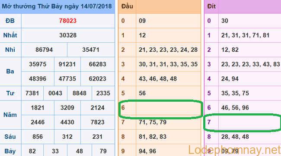Select Đít row 4 values 24, 94

(x=230, y=78)
